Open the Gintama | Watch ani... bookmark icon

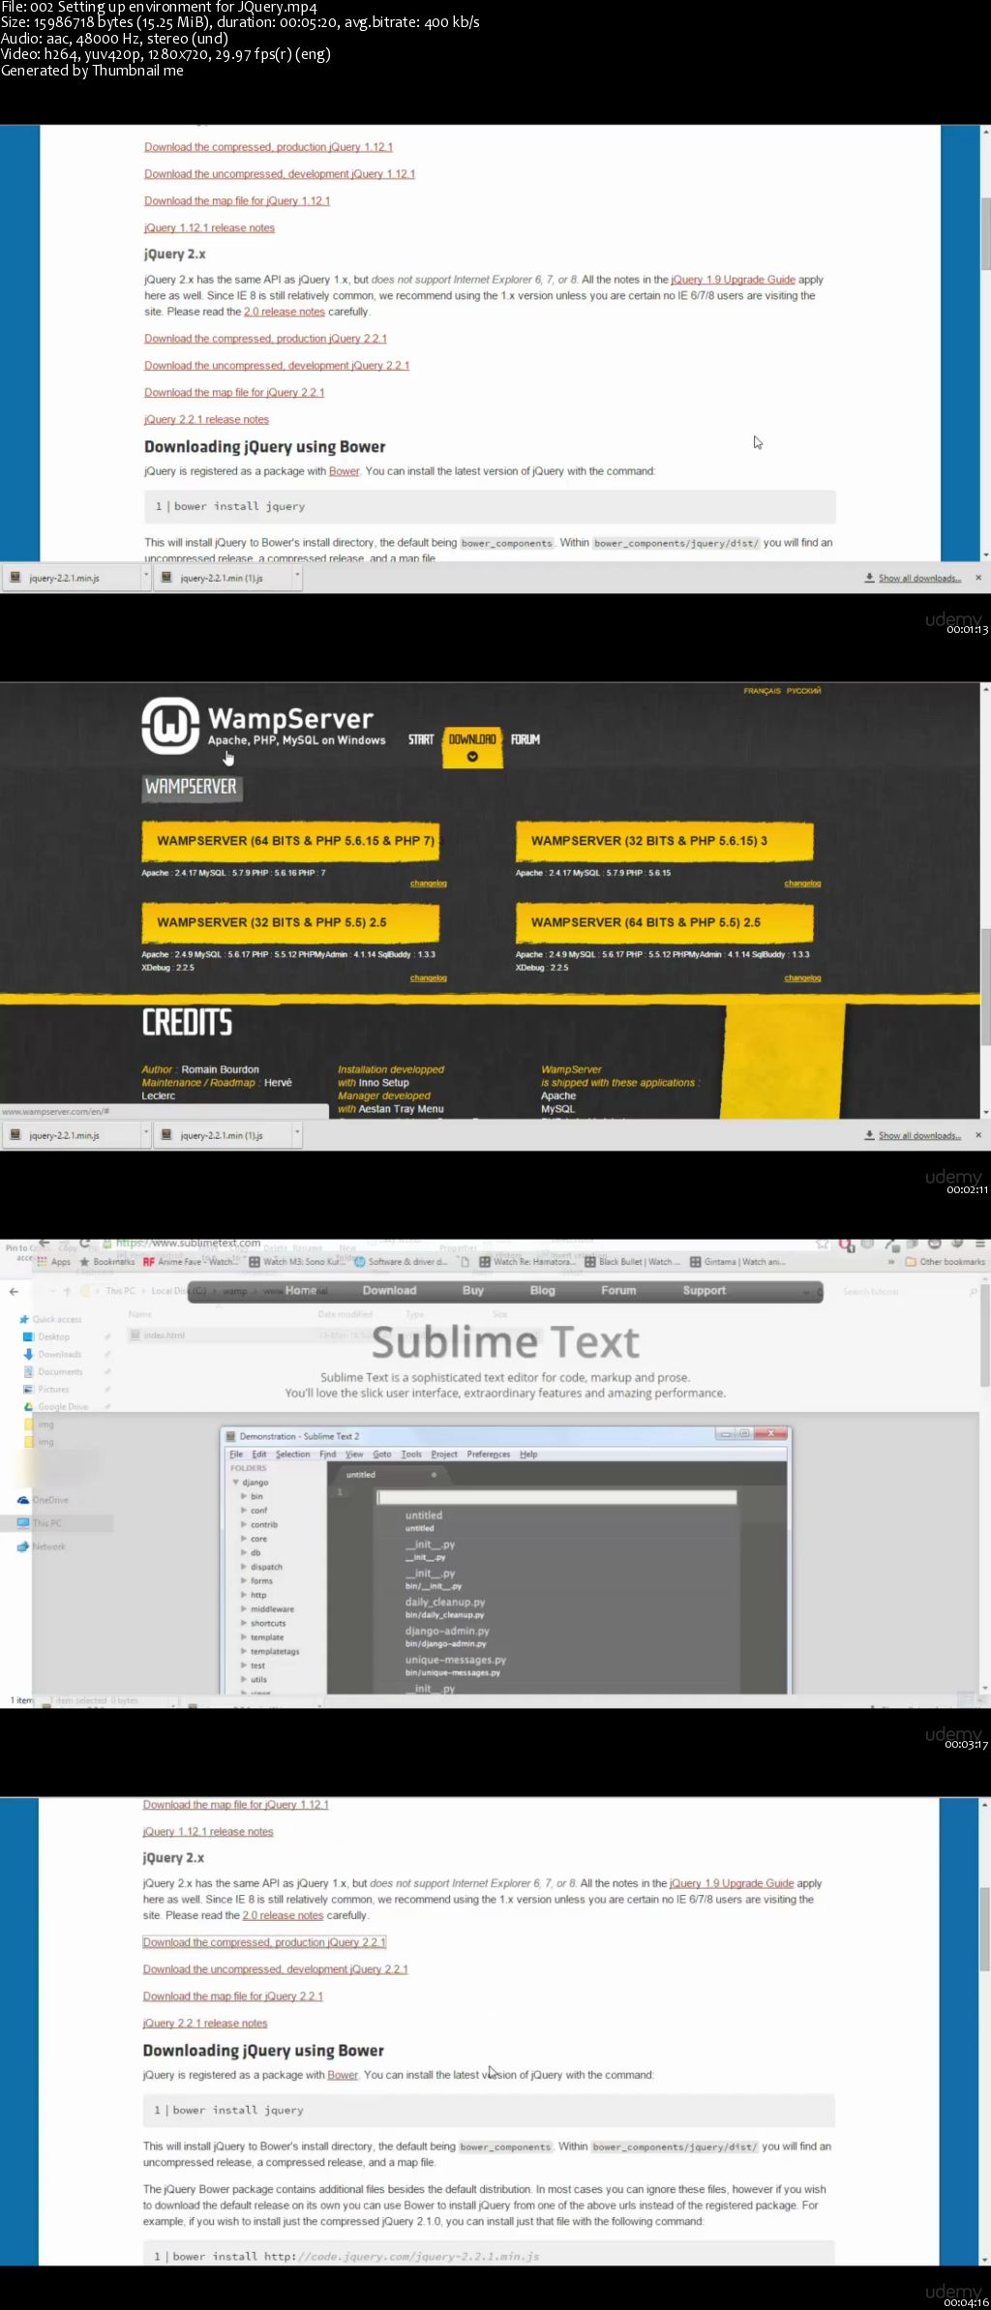pyautogui.click(x=695, y=1262)
